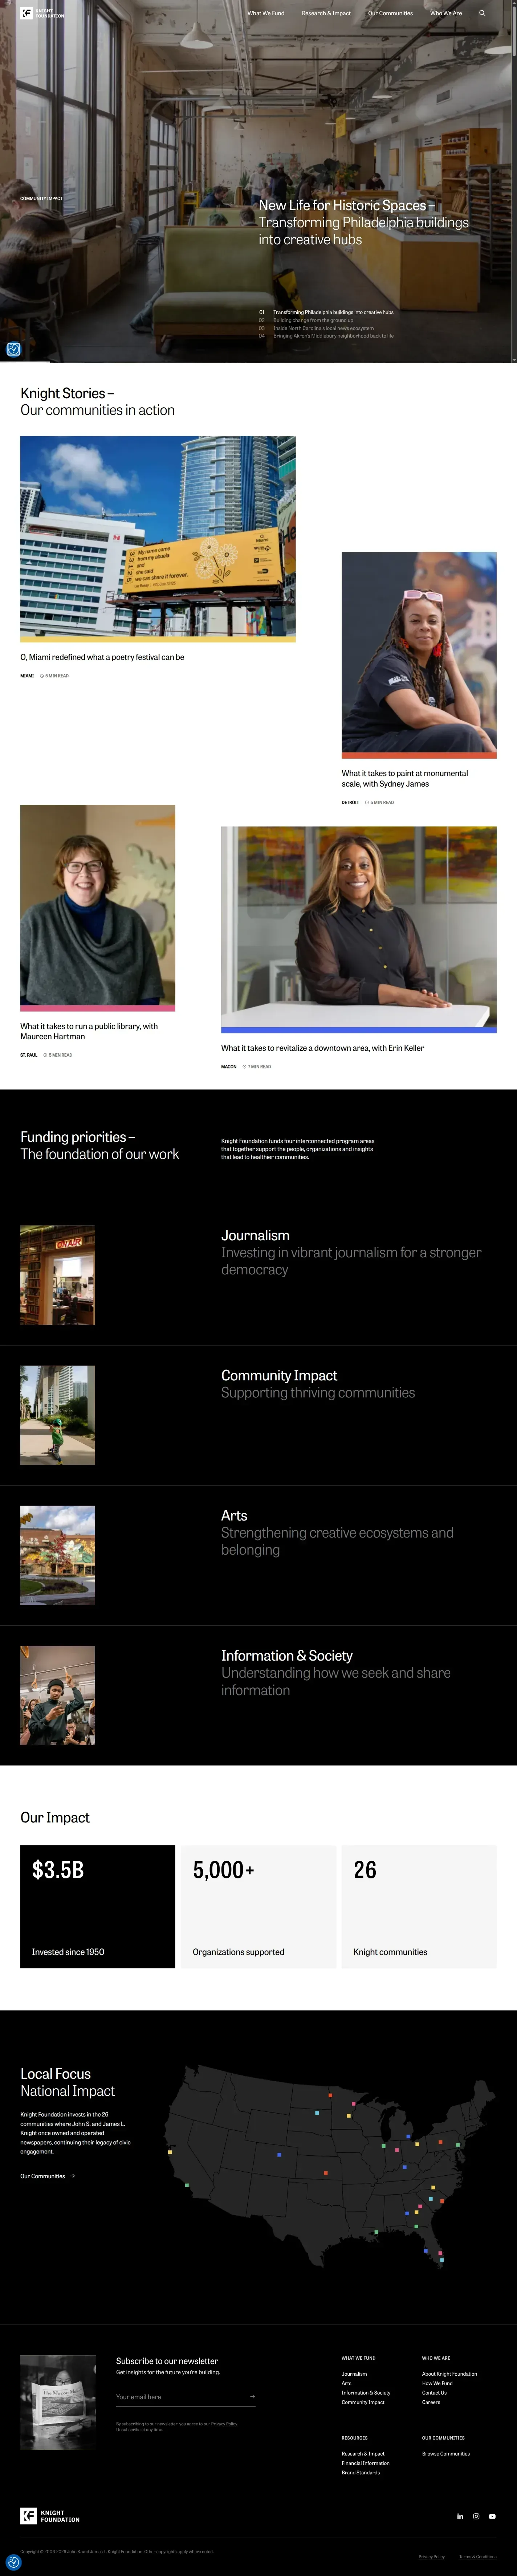Open Sydney James monumental scale story title
This screenshot has height=2576, width=517.
405,778
